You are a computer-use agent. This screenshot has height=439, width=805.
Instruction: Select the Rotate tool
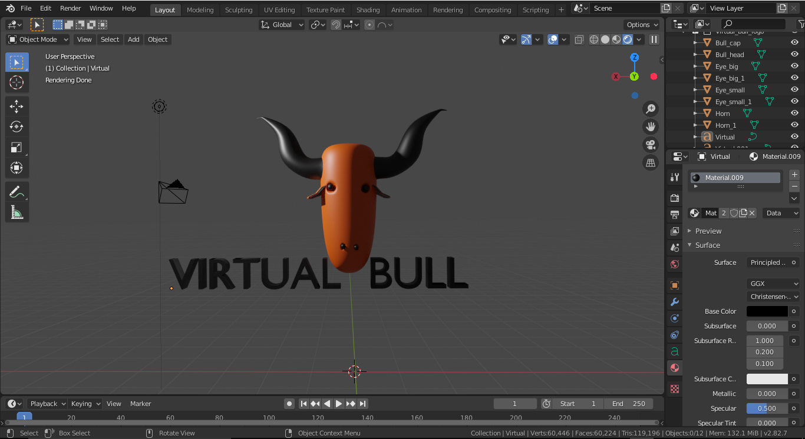(x=17, y=127)
